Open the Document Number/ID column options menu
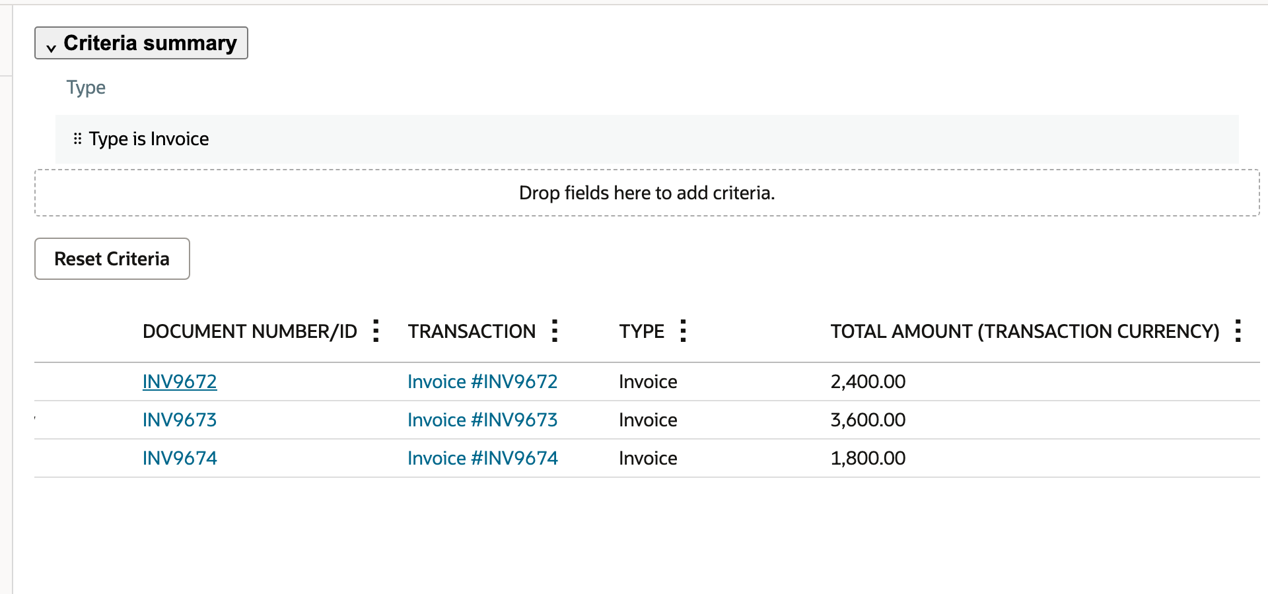 pos(376,331)
